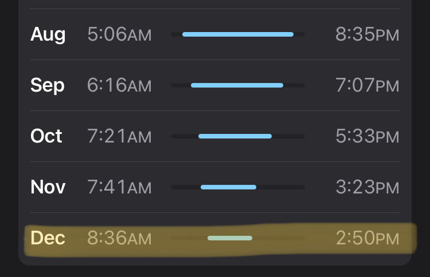Tap the 7:21AM sunrise time
This screenshot has height=277, width=430.
(x=119, y=137)
